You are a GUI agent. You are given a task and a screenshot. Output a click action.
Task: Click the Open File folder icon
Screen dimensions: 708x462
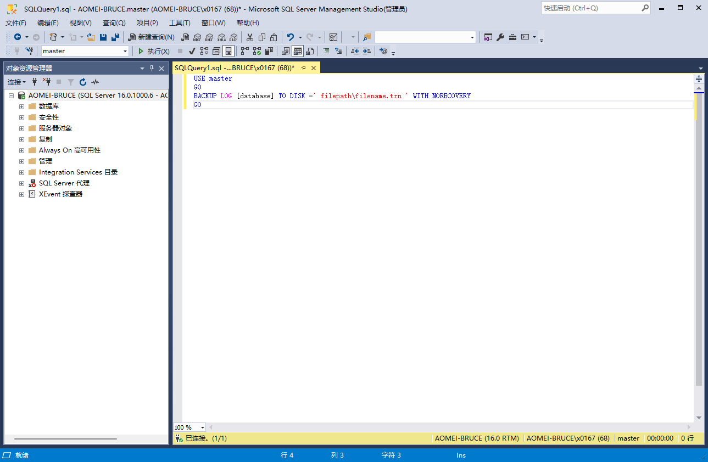91,37
